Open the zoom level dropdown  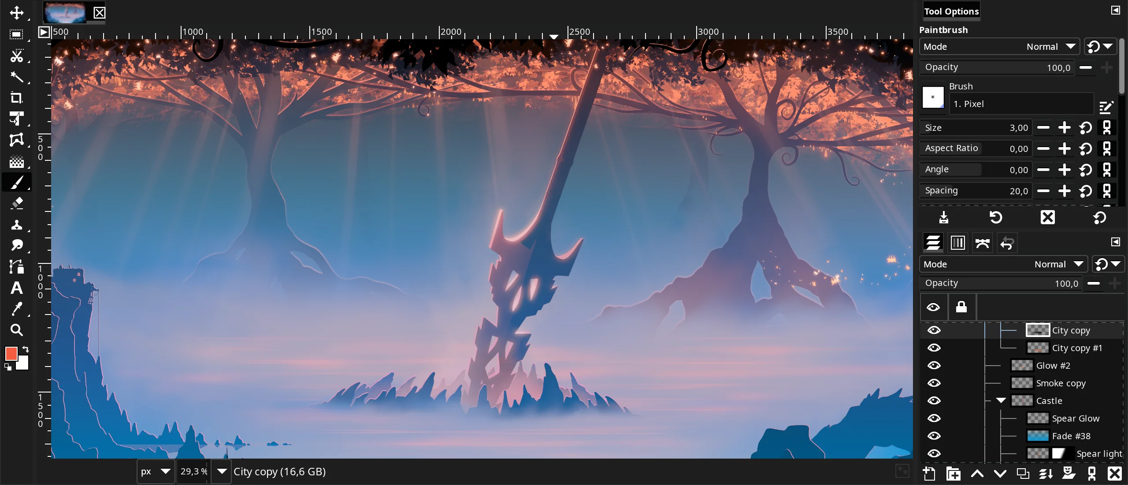tap(222, 471)
